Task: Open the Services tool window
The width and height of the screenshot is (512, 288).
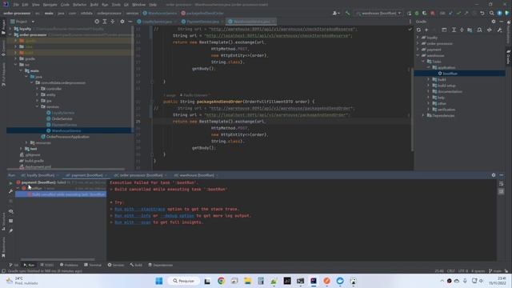Action: [116, 265]
